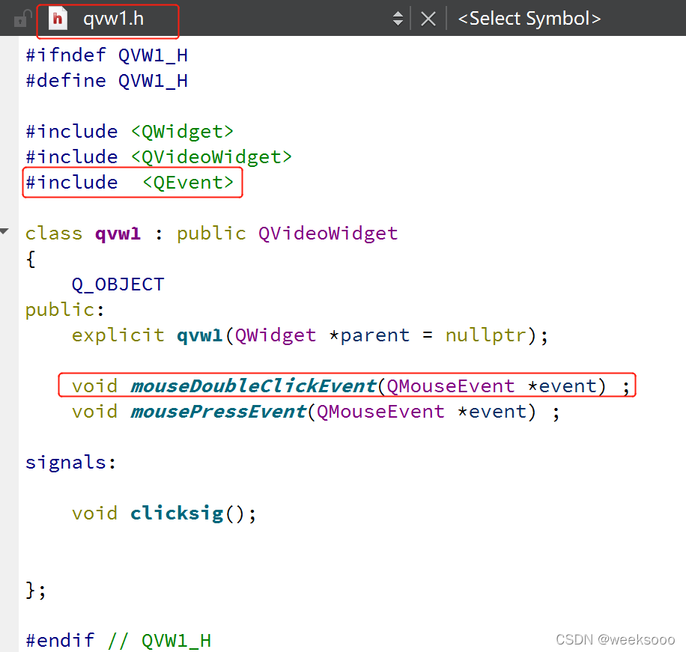Click the closing brace of class
The height and width of the screenshot is (652, 686).
35,590
